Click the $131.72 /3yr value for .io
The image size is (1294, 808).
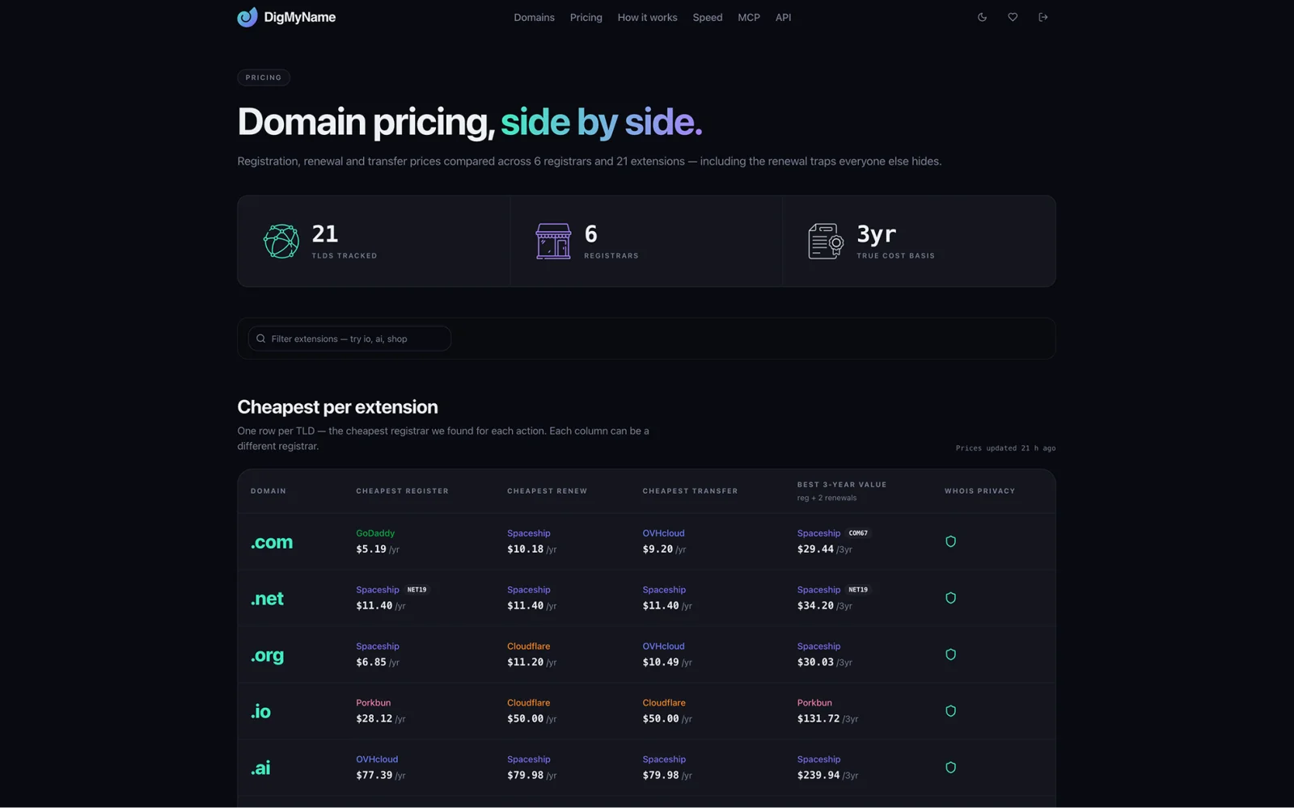click(x=828, y=719)
